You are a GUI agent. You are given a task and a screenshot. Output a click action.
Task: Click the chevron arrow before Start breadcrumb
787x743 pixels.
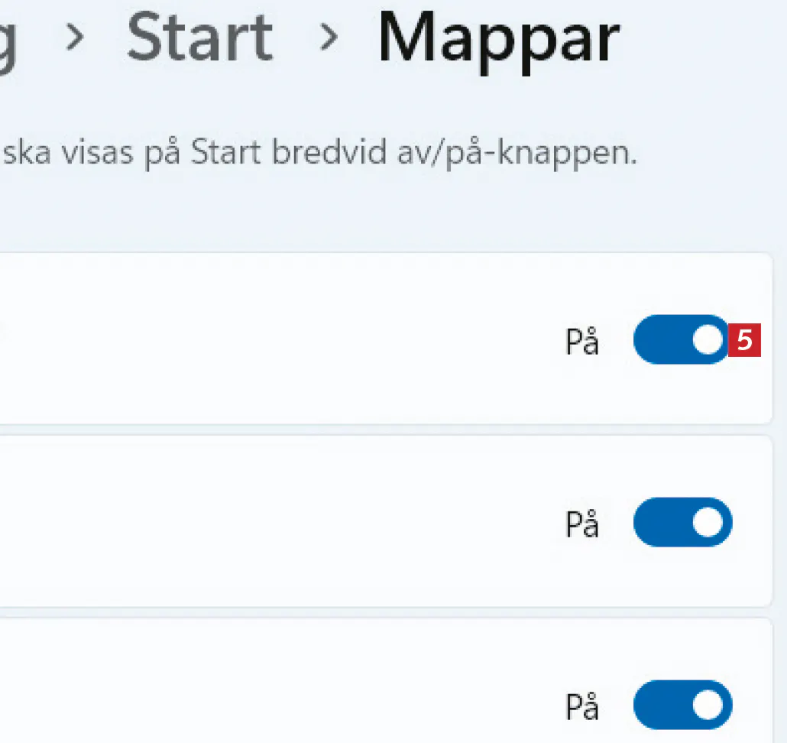(75, 38)
